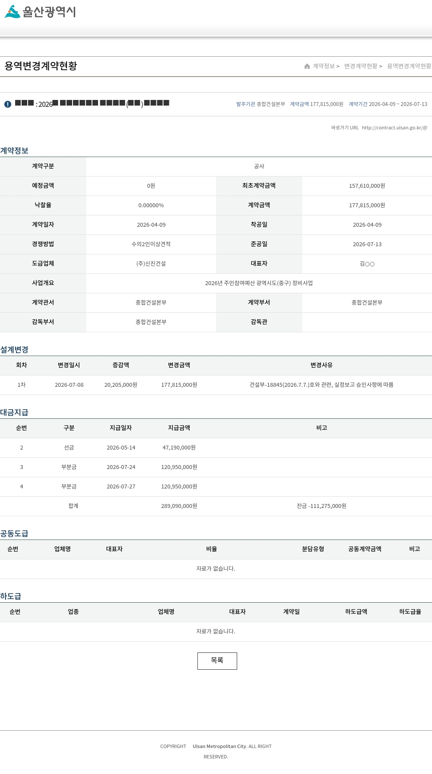Click the 바로가기 URL contract.ulsan.go.kr link

[x=394, y=128]
